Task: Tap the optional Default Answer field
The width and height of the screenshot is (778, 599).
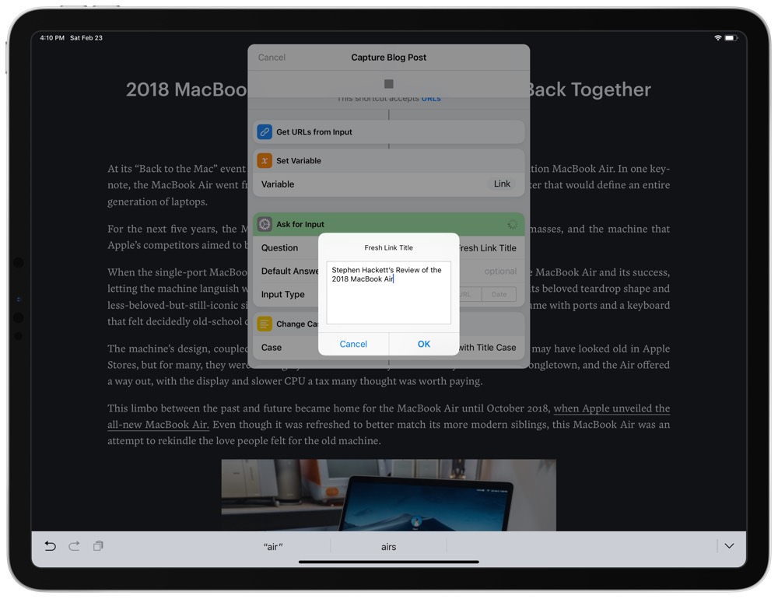Action: 500,271
